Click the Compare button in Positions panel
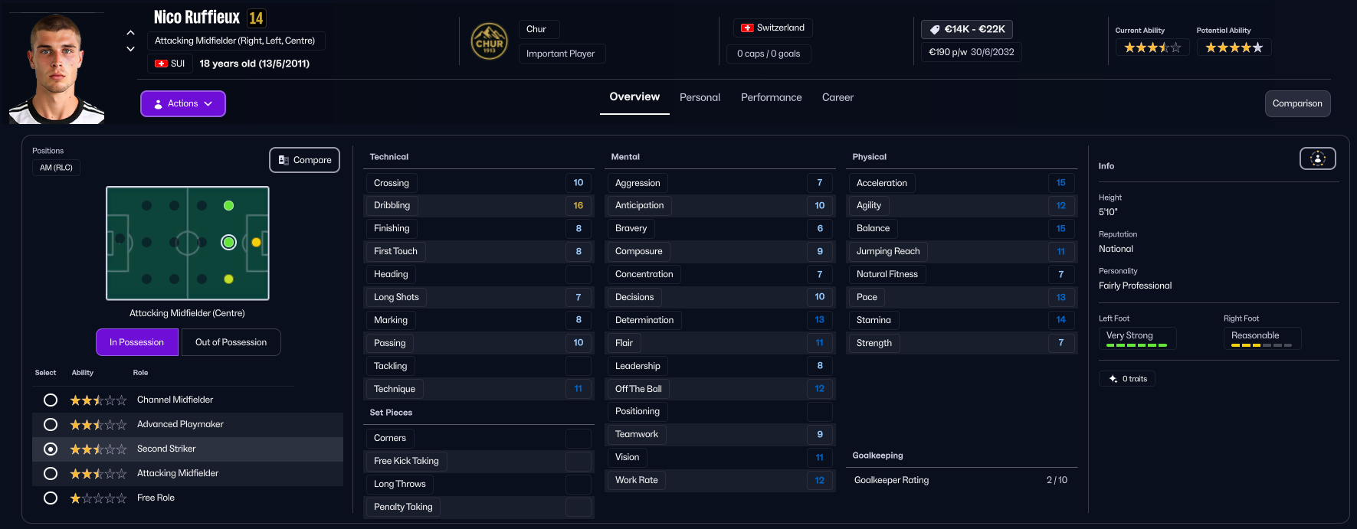Image resolution: width=1357 pixels, height=529 pixels. click(x=305, y=160)
